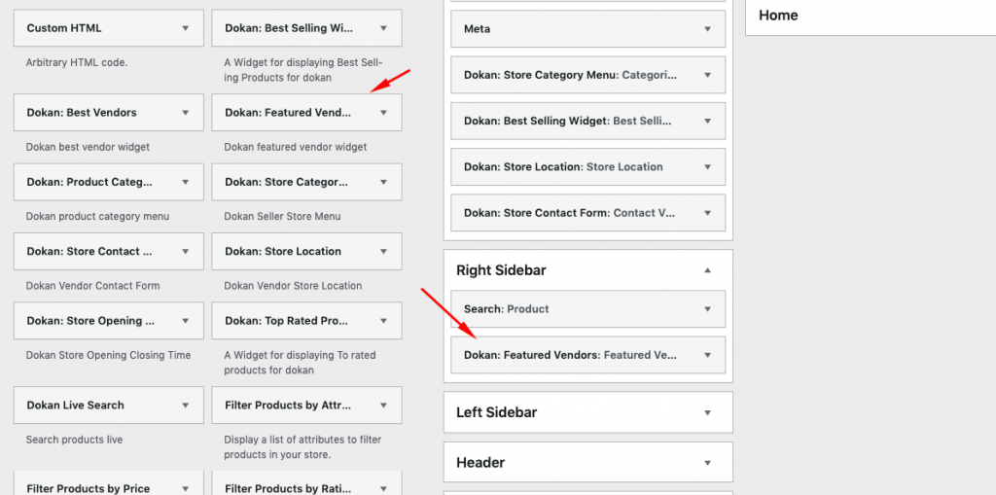The image size is (996, 495).
Task: Expand the Store Location: Store Location widget arrow
Action: pos(708,166)
